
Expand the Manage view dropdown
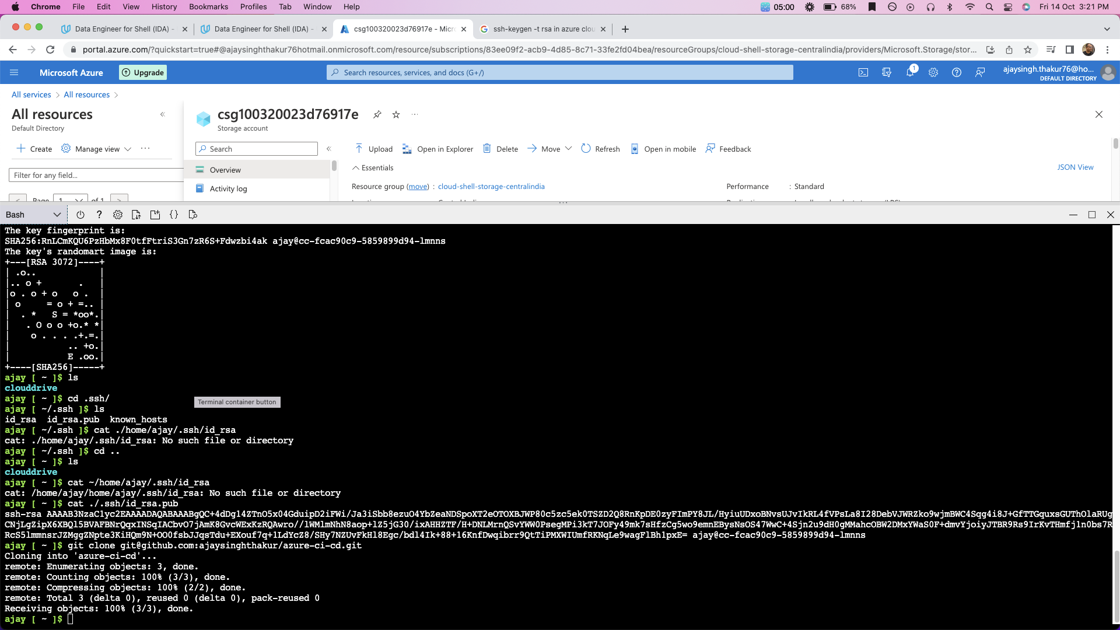(x=128, y=149)
